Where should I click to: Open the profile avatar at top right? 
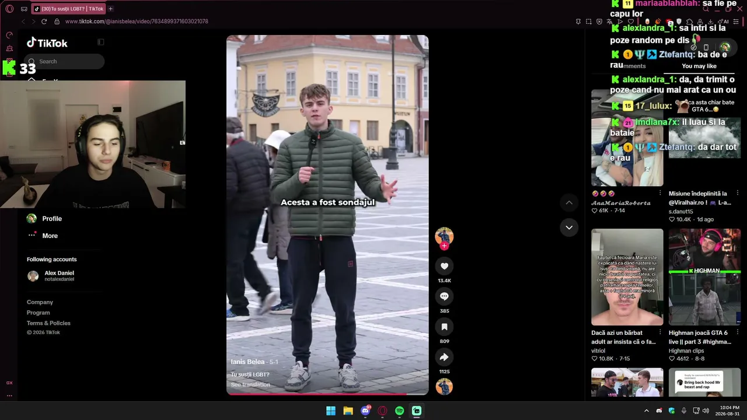(725, 47)
